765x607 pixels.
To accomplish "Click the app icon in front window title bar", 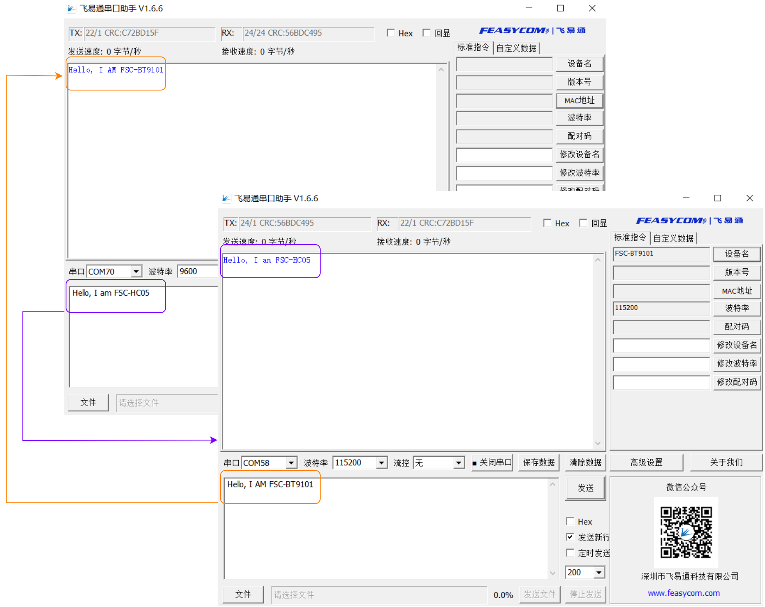I will tap(226, 199).
